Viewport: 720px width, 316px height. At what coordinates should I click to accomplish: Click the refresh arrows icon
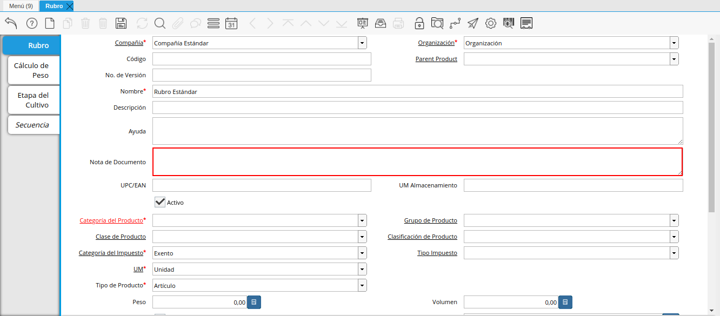(x=142, y=23)
